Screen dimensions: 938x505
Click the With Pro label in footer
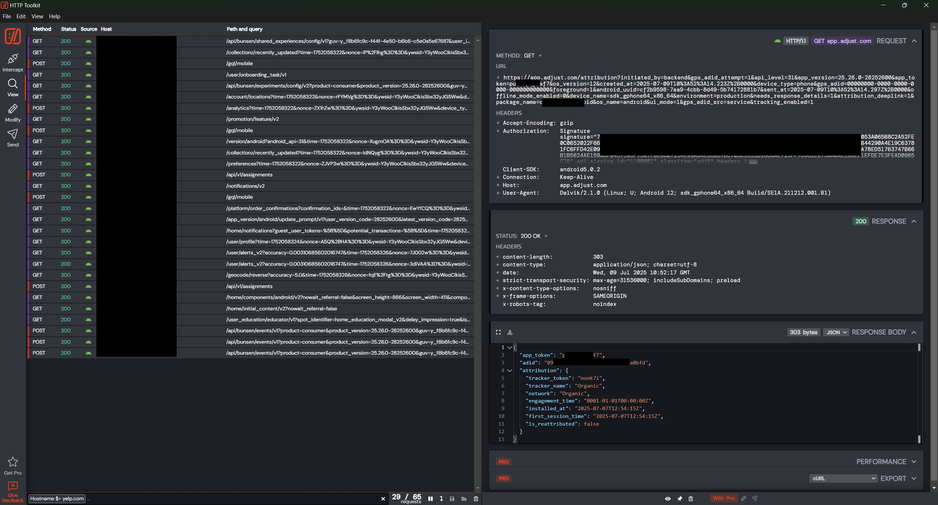click(x=724, y=498)
